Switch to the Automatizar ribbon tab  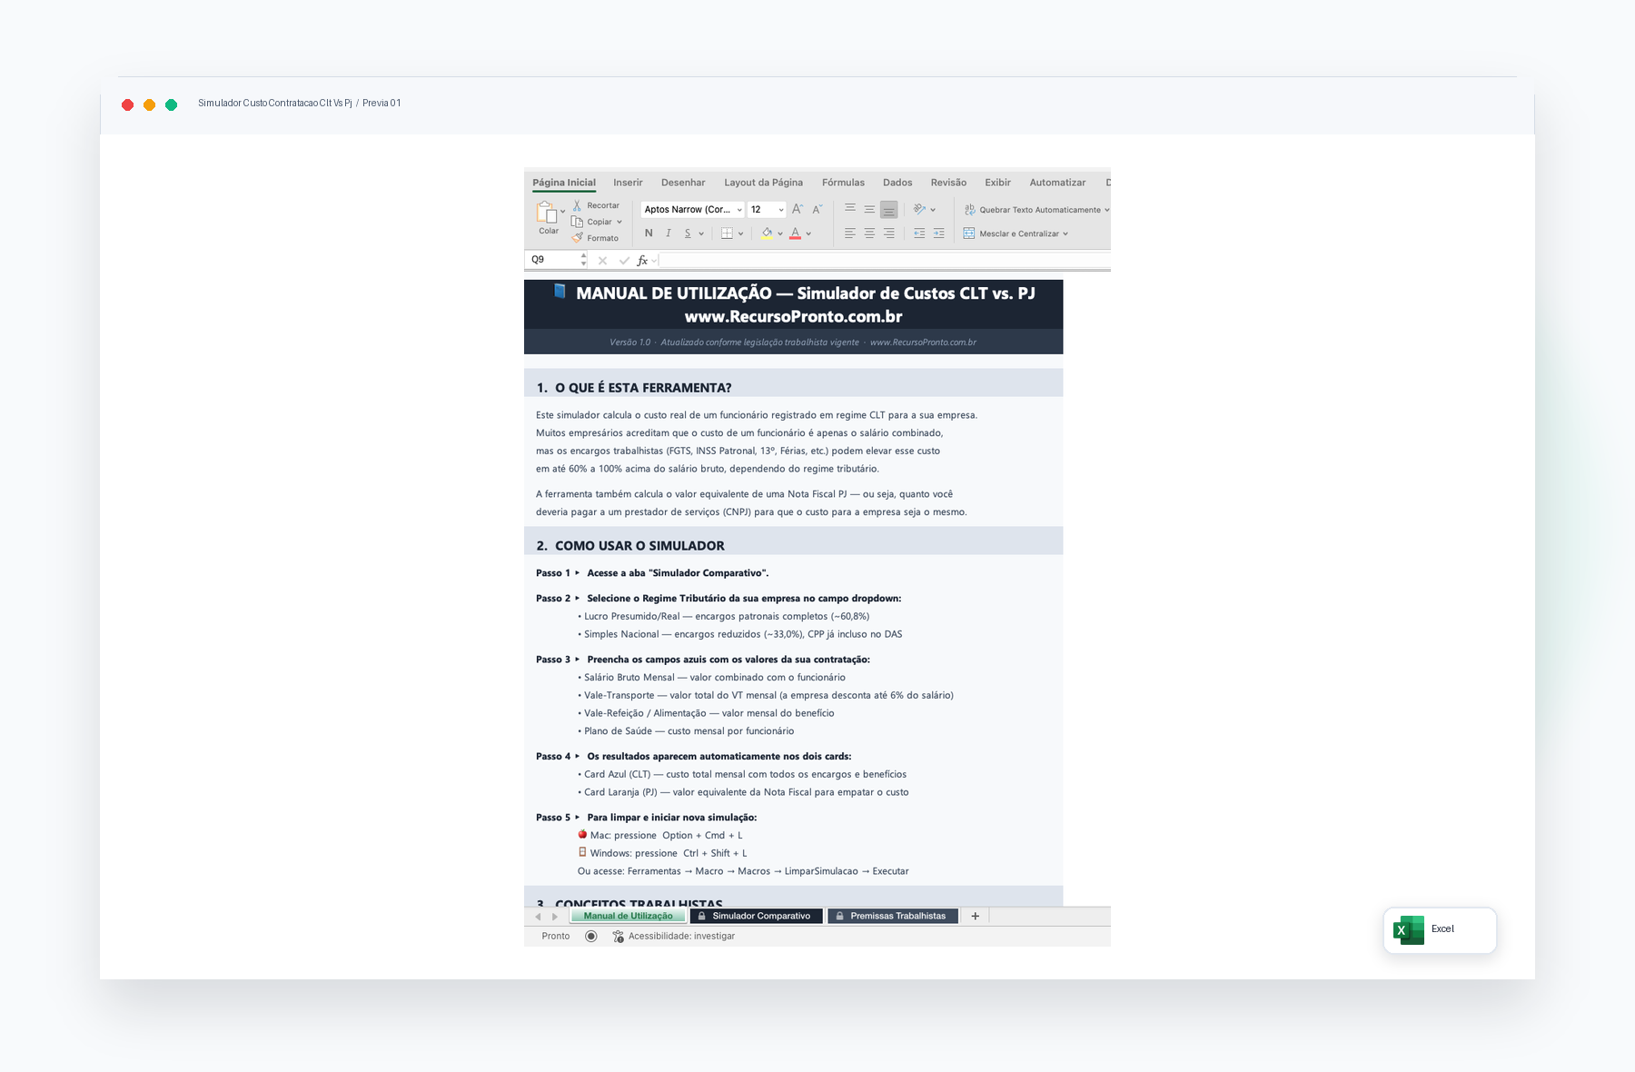[1057, 183]
